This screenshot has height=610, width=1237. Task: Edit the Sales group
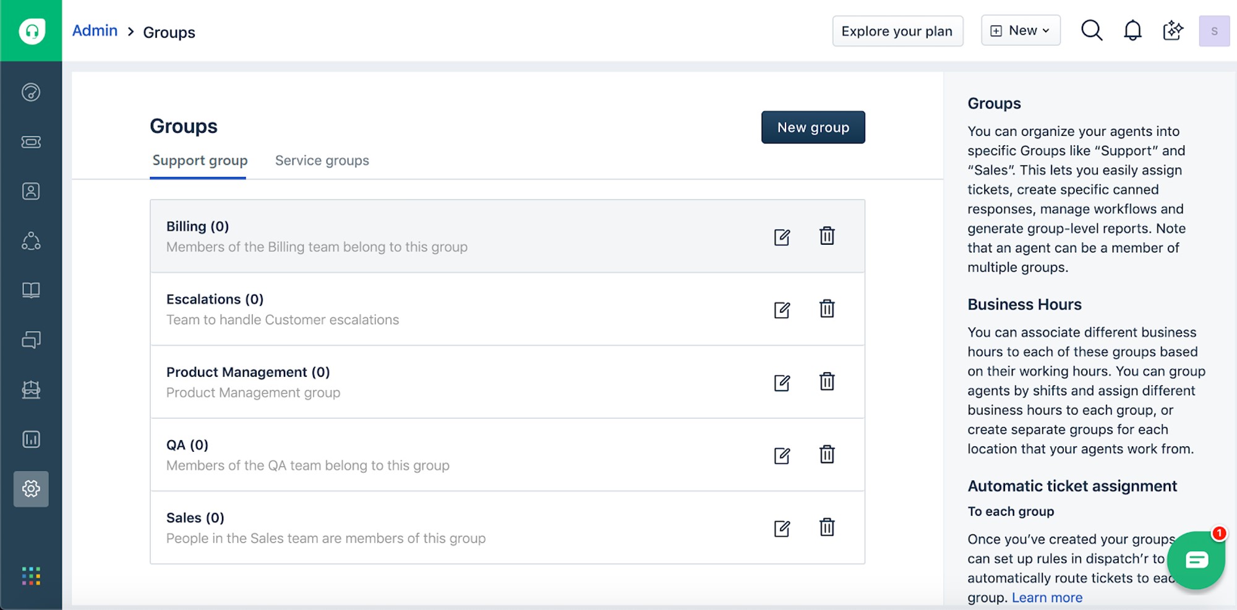click(782, 529)
